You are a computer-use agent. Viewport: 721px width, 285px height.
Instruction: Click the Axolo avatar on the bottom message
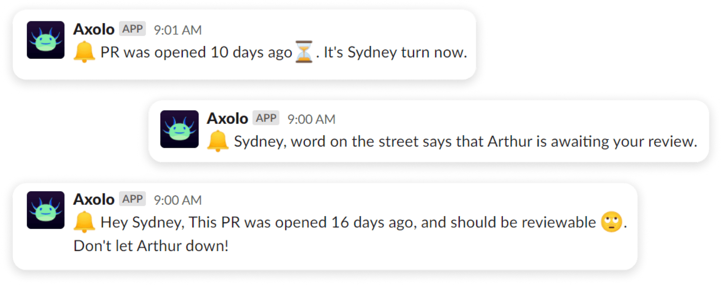pos(45,210)
